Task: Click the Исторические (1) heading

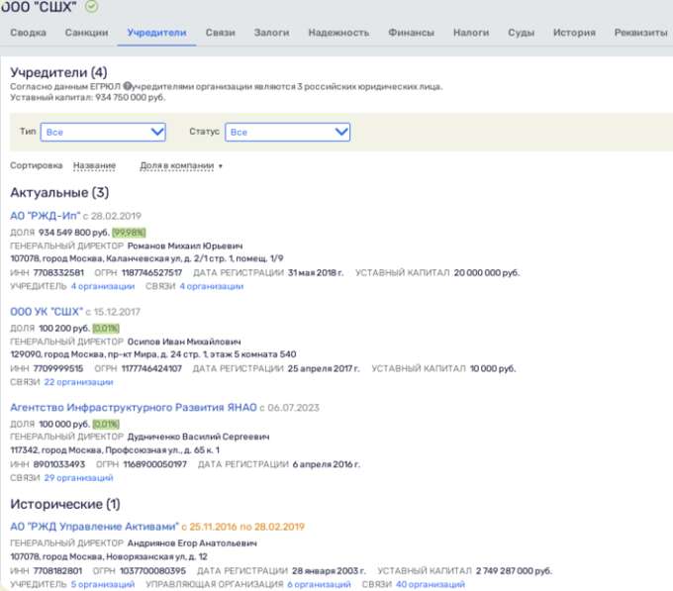Action: (x=65, y=504)
